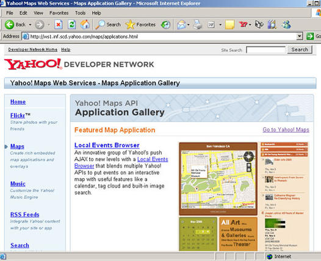Open the toolbar Search magnifier

point(100,24)
